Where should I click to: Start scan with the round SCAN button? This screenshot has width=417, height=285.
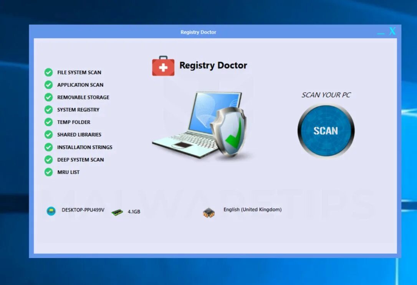[326, 130]
